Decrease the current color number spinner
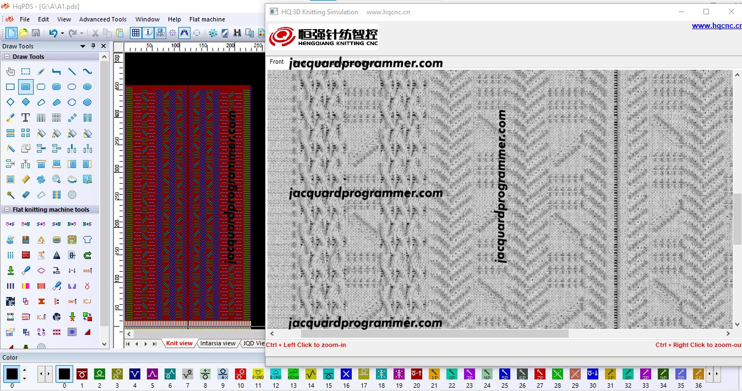 [24, 379]
